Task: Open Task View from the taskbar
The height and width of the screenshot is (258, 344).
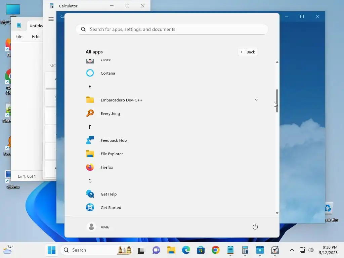Action: click(x=141, y=250)
